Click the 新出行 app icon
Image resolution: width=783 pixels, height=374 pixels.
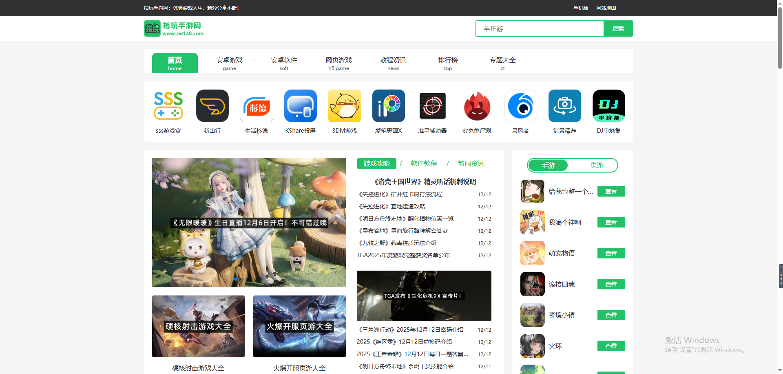212,106
